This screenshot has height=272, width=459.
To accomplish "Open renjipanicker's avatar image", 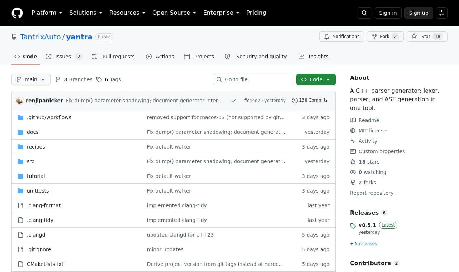I will 20,101.
